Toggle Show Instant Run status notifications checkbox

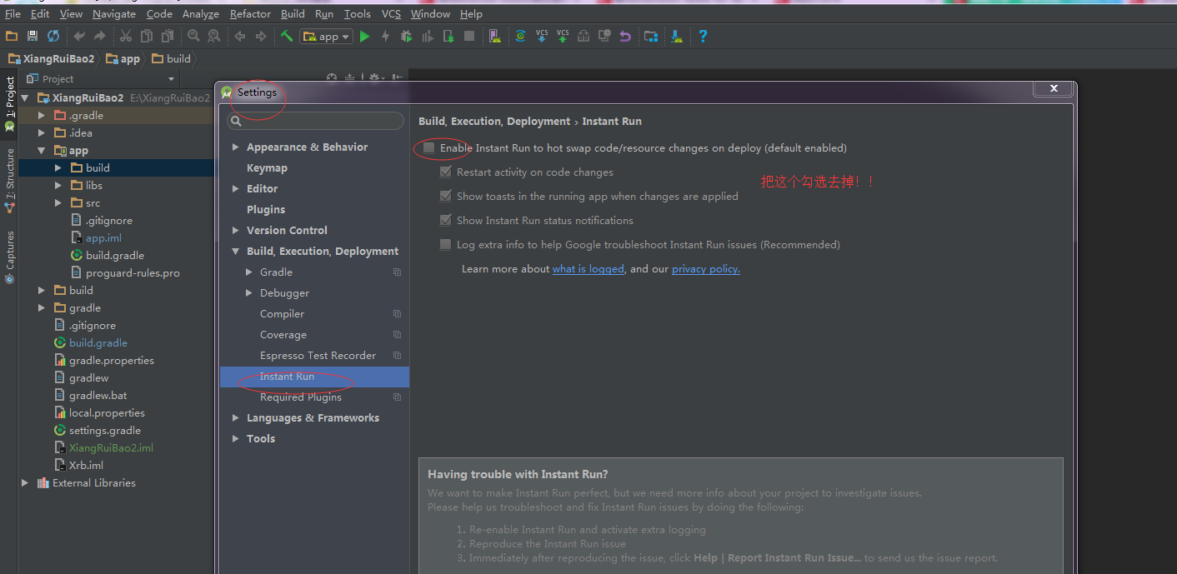(445, 220)
